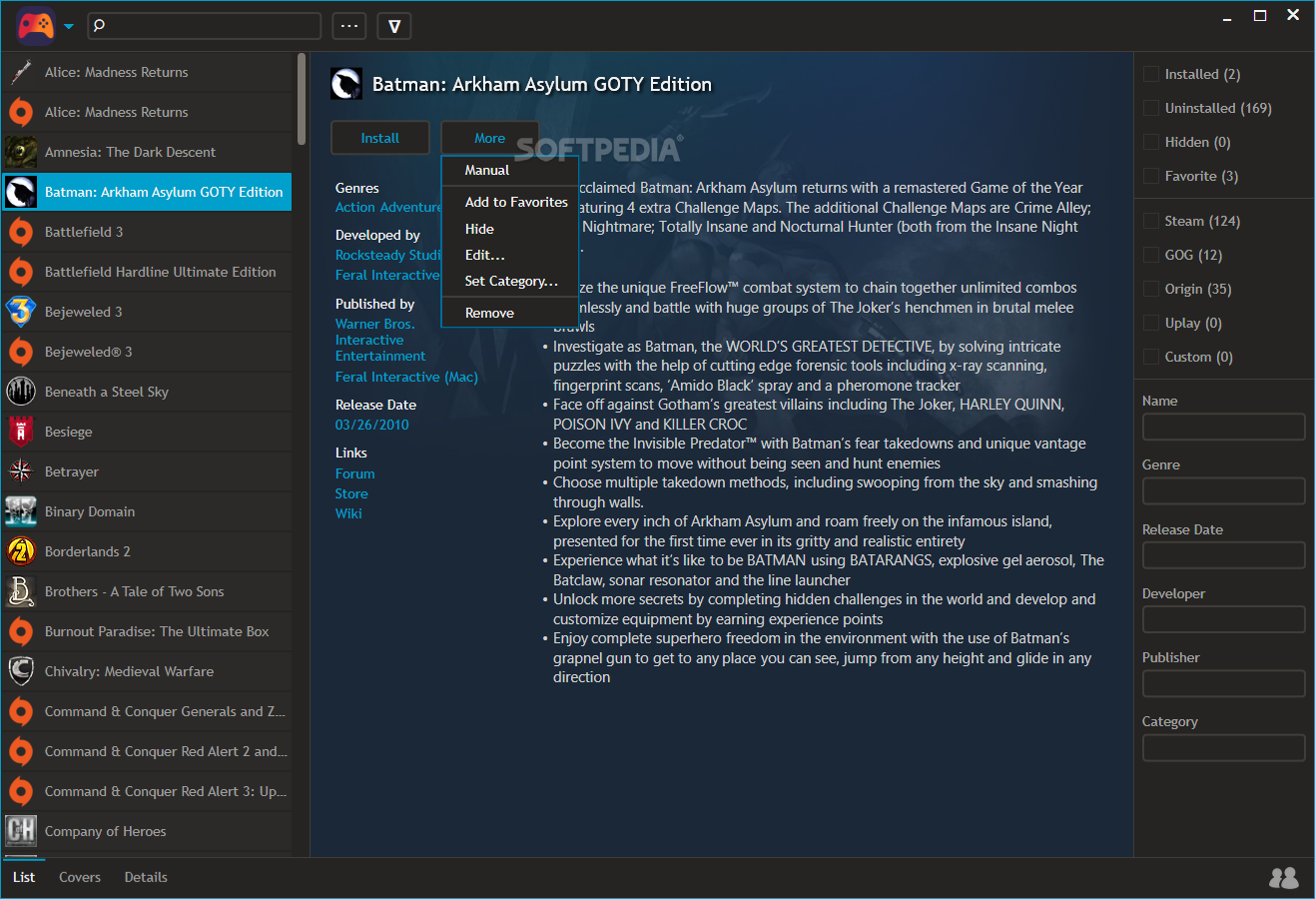Click Bejeweled® 3 Origin icon
Screen dimensions: 1315x899
pos(21,352)
